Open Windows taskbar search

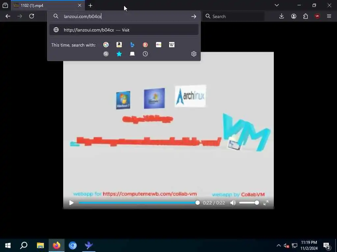coord(24,245)
